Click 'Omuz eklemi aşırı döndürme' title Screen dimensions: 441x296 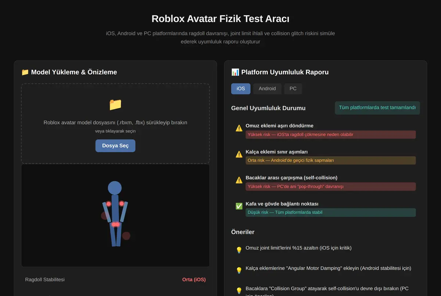(x=280, y=126)
